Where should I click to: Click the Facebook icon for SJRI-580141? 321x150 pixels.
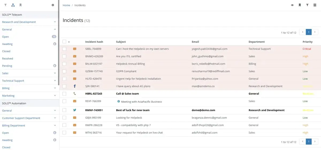coord(75,86)
